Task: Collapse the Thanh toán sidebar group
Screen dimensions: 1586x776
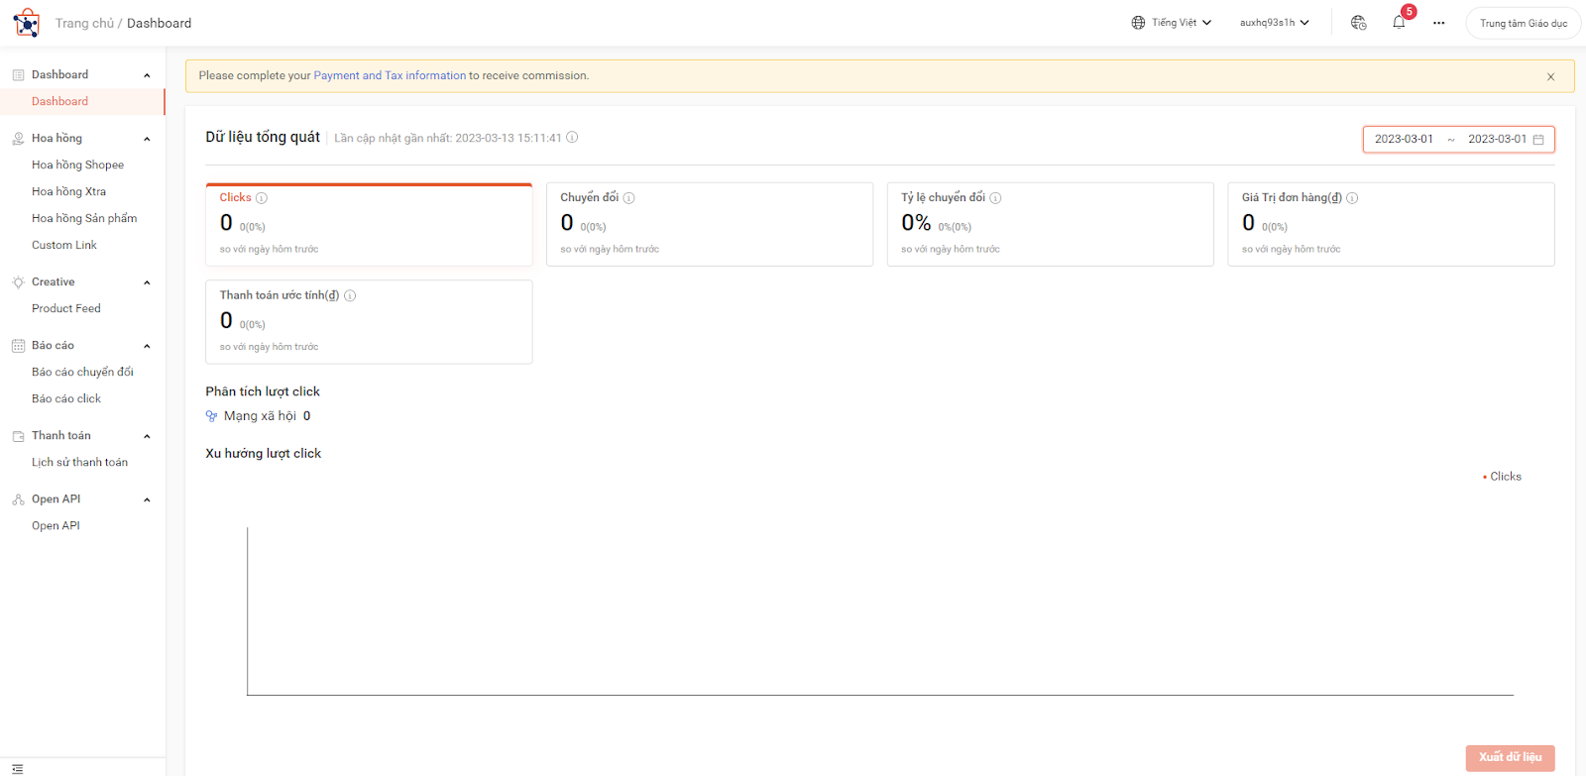Action: click(x=147, y=436)
